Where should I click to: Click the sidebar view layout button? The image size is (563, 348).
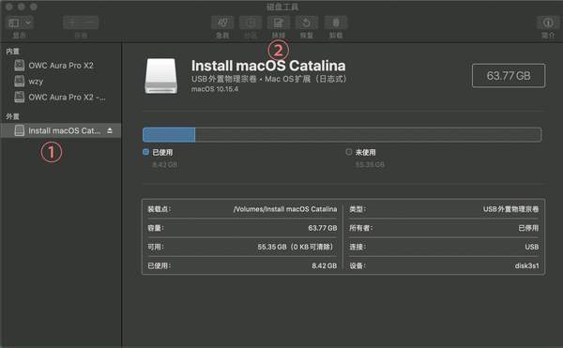pyautogui.click(x=14, y=23)
